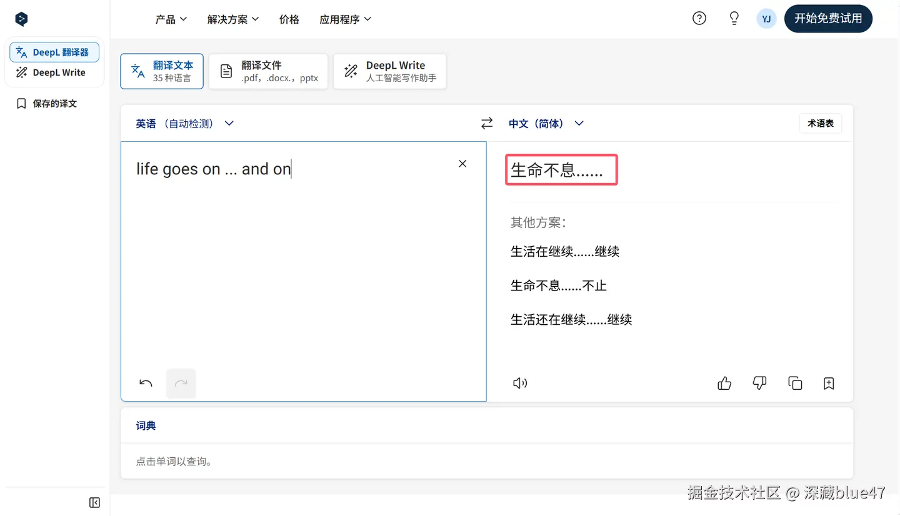Open the 英语 (自动检测) source language dropdown
The height and width of the screenshot is (516, 900).
tap(185, 124)
